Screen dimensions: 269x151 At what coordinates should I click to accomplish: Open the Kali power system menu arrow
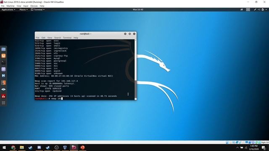(x=266, y=10)
